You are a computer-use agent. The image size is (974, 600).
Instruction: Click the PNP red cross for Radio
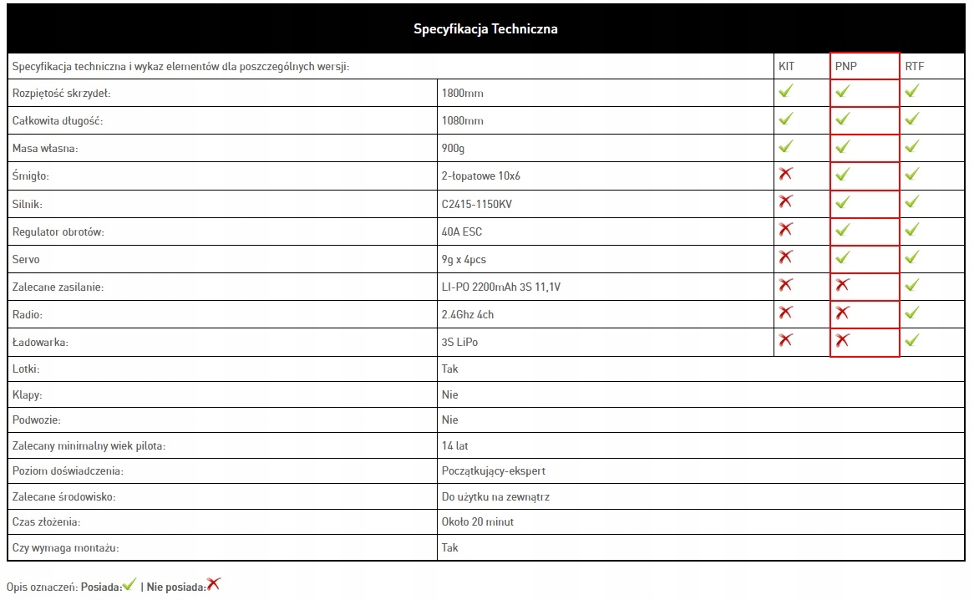(x=842, y=313)
